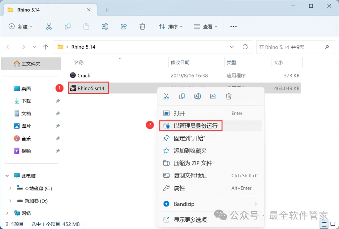Go back with the back arrow
The height and width of the screenshot is (229, 339).
9,47
